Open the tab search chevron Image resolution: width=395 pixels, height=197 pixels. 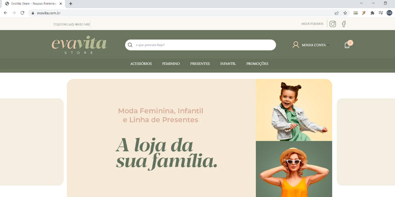click(361, 3)
